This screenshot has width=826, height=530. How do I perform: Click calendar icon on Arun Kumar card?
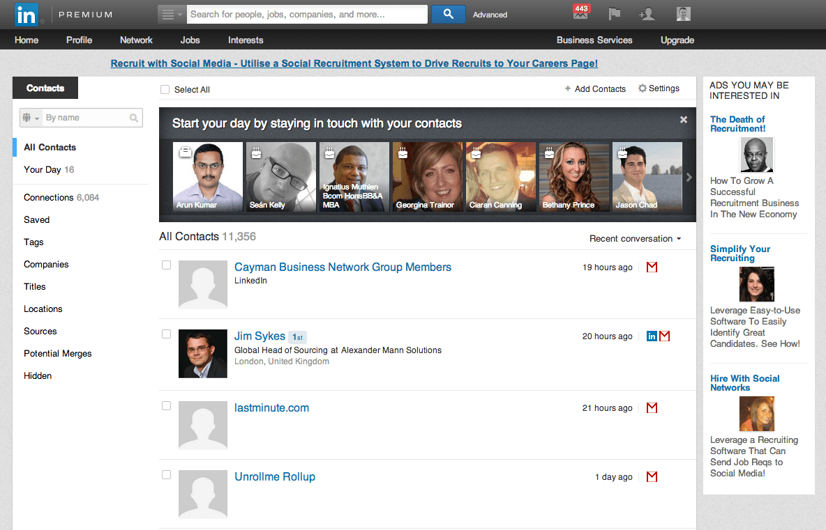tap(185, 152)
